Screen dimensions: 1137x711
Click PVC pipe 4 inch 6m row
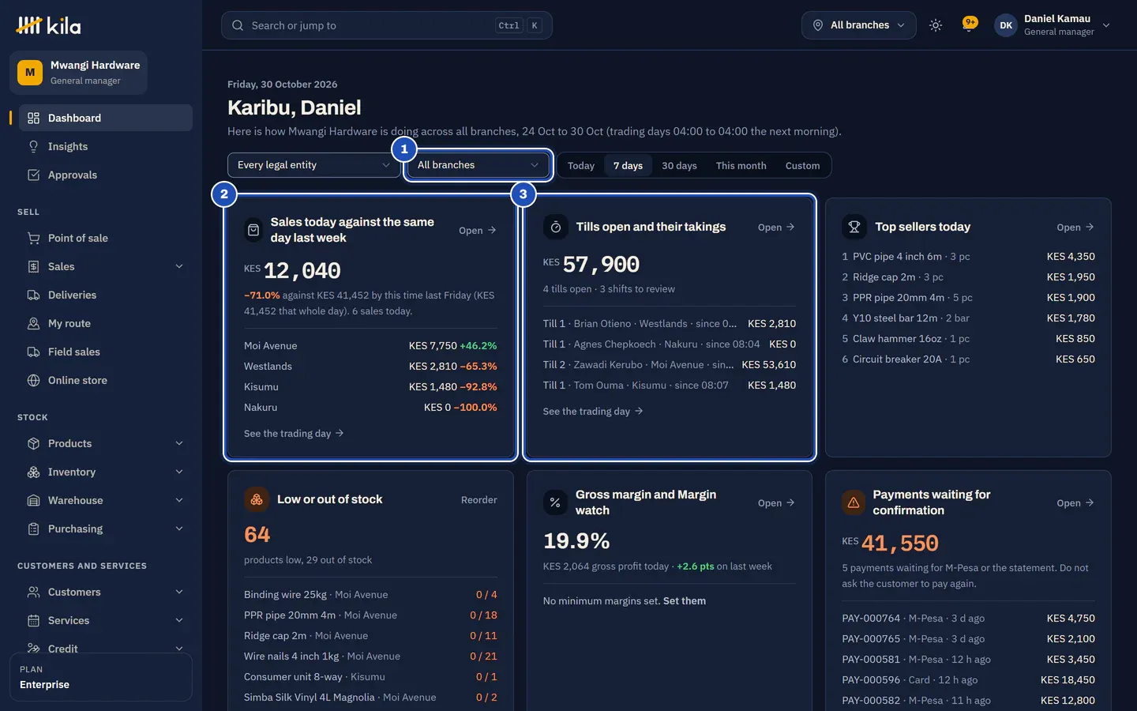(x=968, y=257)
